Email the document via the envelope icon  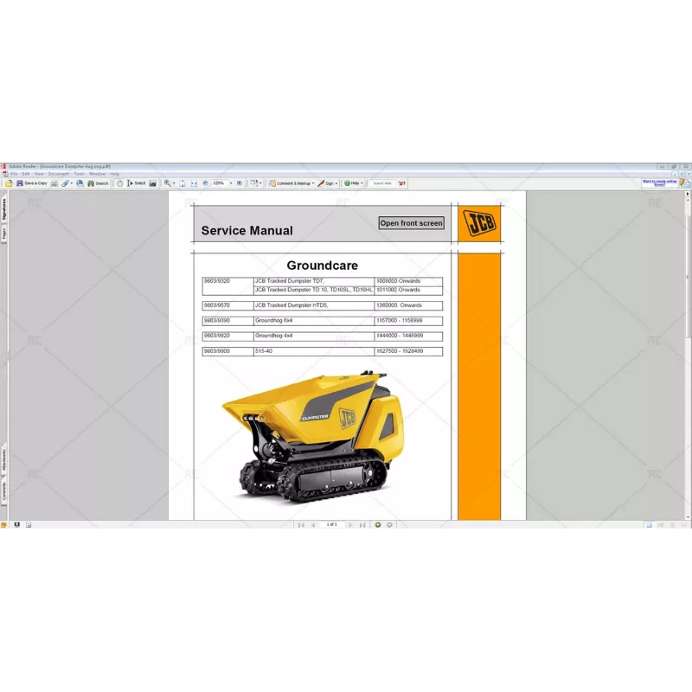pyautogui.click(x=79, y=183)
